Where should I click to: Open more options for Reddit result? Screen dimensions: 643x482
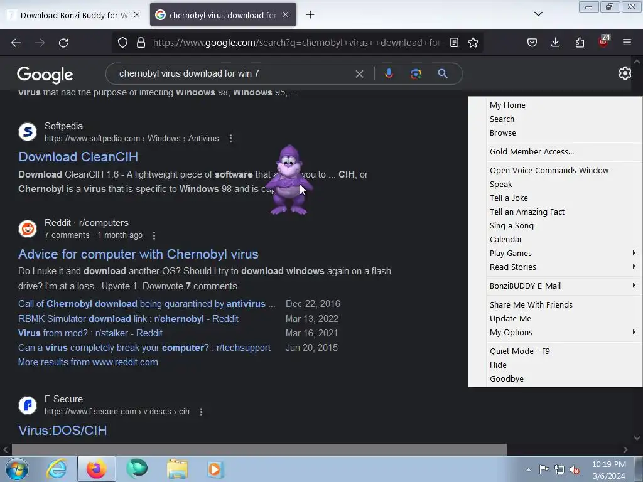click(154, 236)
